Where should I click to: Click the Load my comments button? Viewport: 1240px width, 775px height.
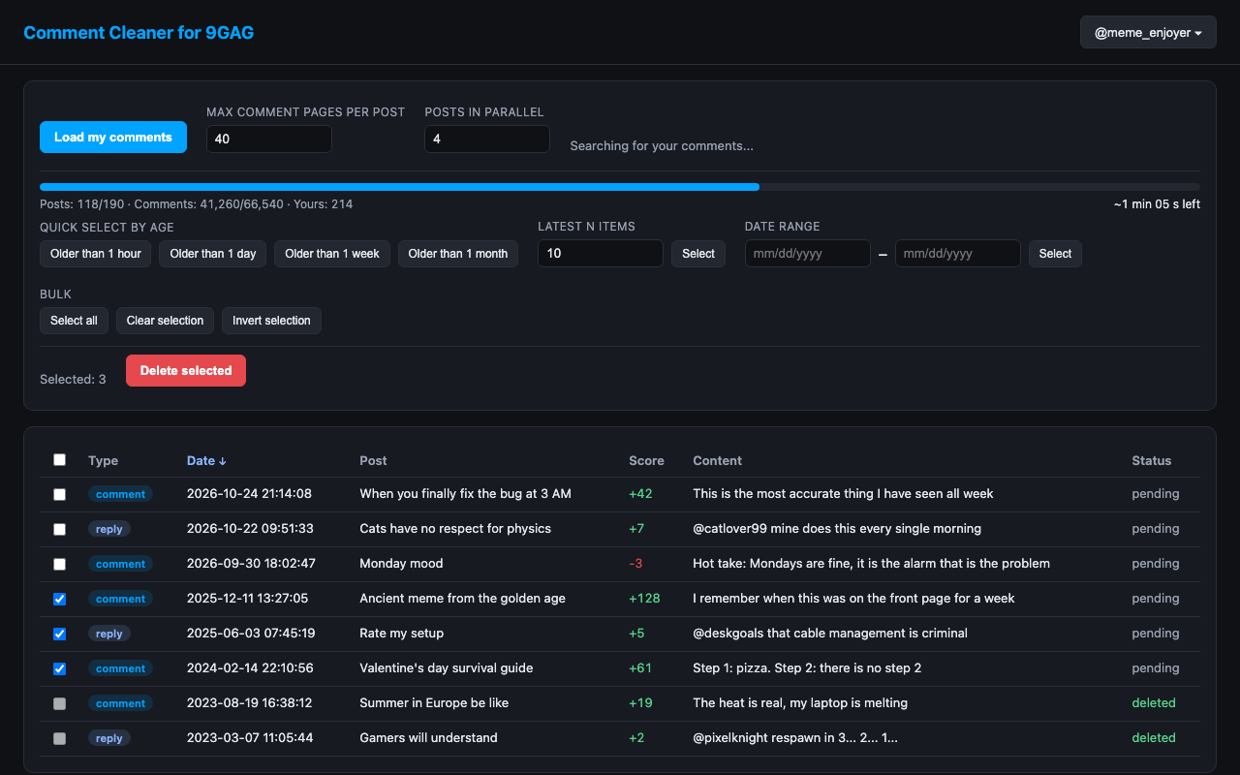point(112,138)
